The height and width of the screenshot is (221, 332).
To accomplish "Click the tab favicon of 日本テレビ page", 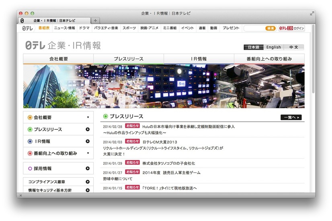I will (x=22, y=20).
